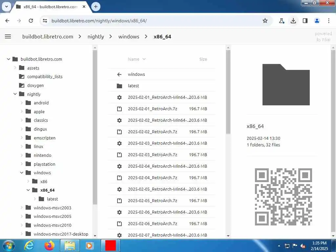Open windows-msvc2010 folder in tree

click(52, 225)
